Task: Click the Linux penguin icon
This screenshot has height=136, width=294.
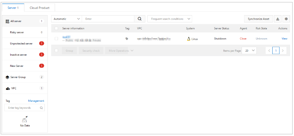Action: (x=189, y=39)
